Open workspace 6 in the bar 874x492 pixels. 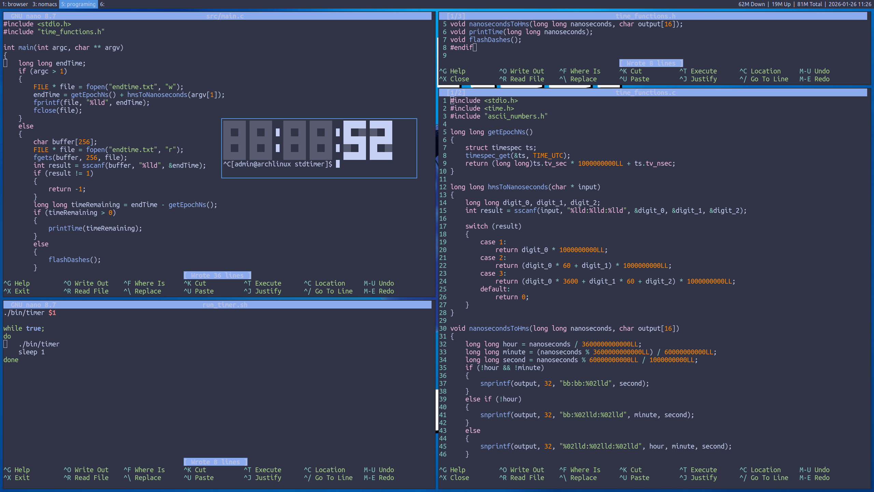coord(102,4)
